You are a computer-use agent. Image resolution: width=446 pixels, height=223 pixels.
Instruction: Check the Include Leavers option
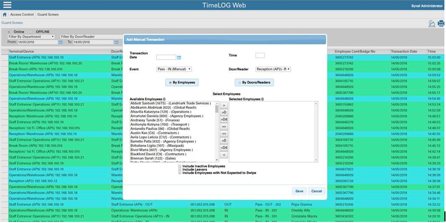point(180,170)
